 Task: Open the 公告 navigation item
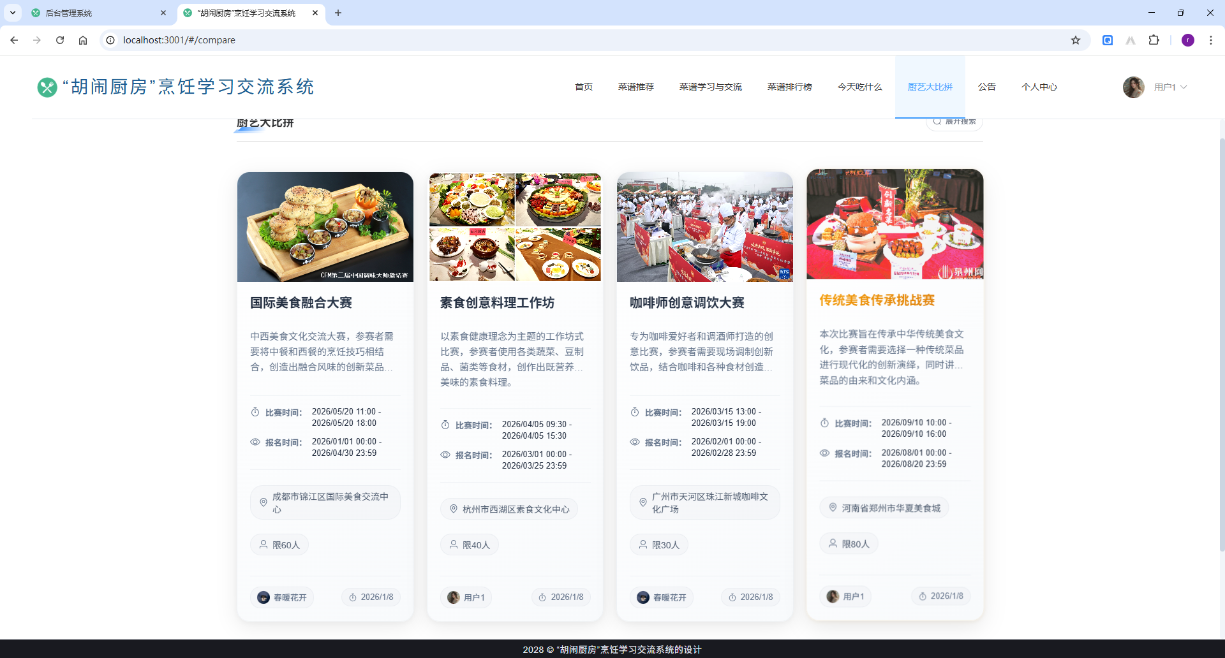pyautogui.click(x=987, y=87)
